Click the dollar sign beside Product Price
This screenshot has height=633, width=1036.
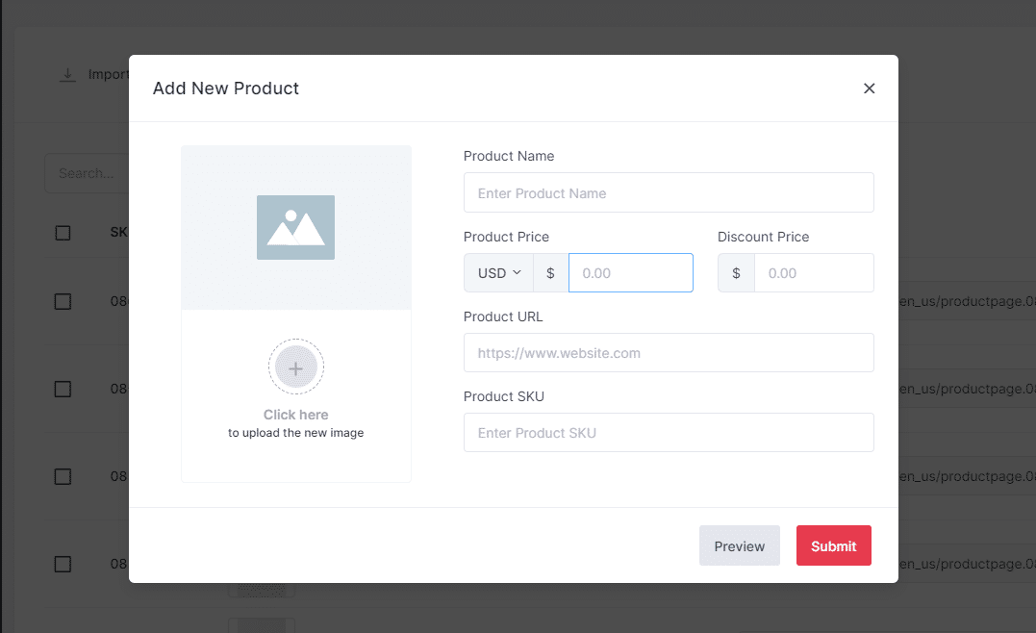click(550, 273)
